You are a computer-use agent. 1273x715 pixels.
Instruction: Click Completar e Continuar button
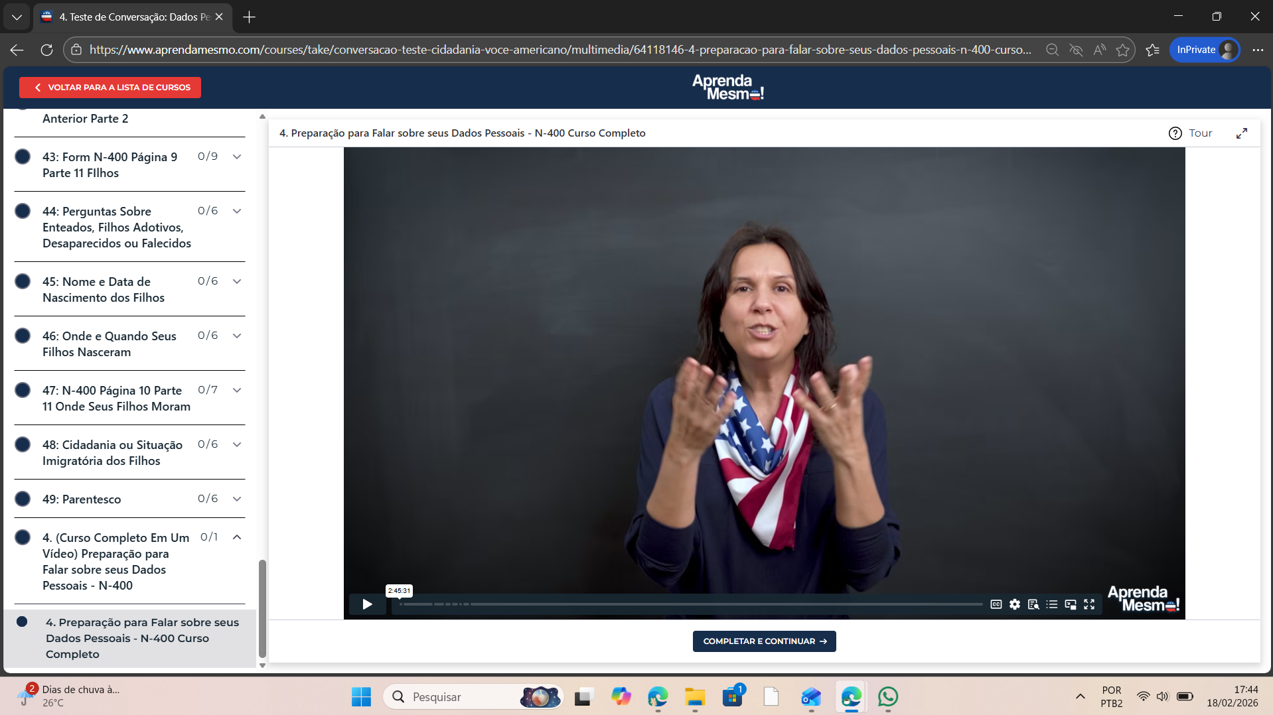point(764,641)
